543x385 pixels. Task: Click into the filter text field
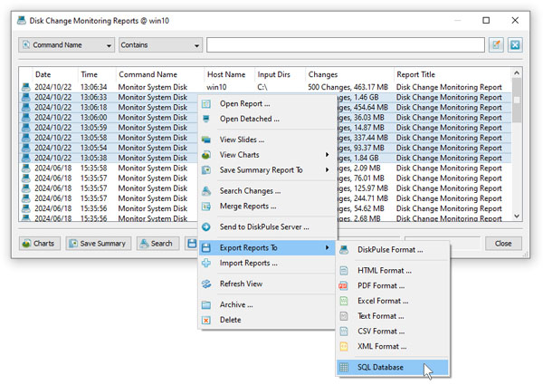346,45
